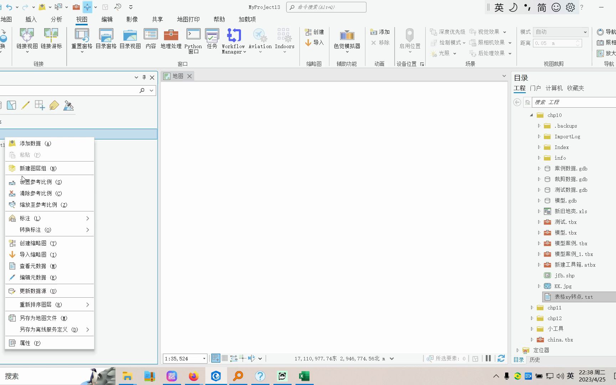Open Excel from the taskbar
This screenshot has width=616, height=385.
tap(304, 376)
